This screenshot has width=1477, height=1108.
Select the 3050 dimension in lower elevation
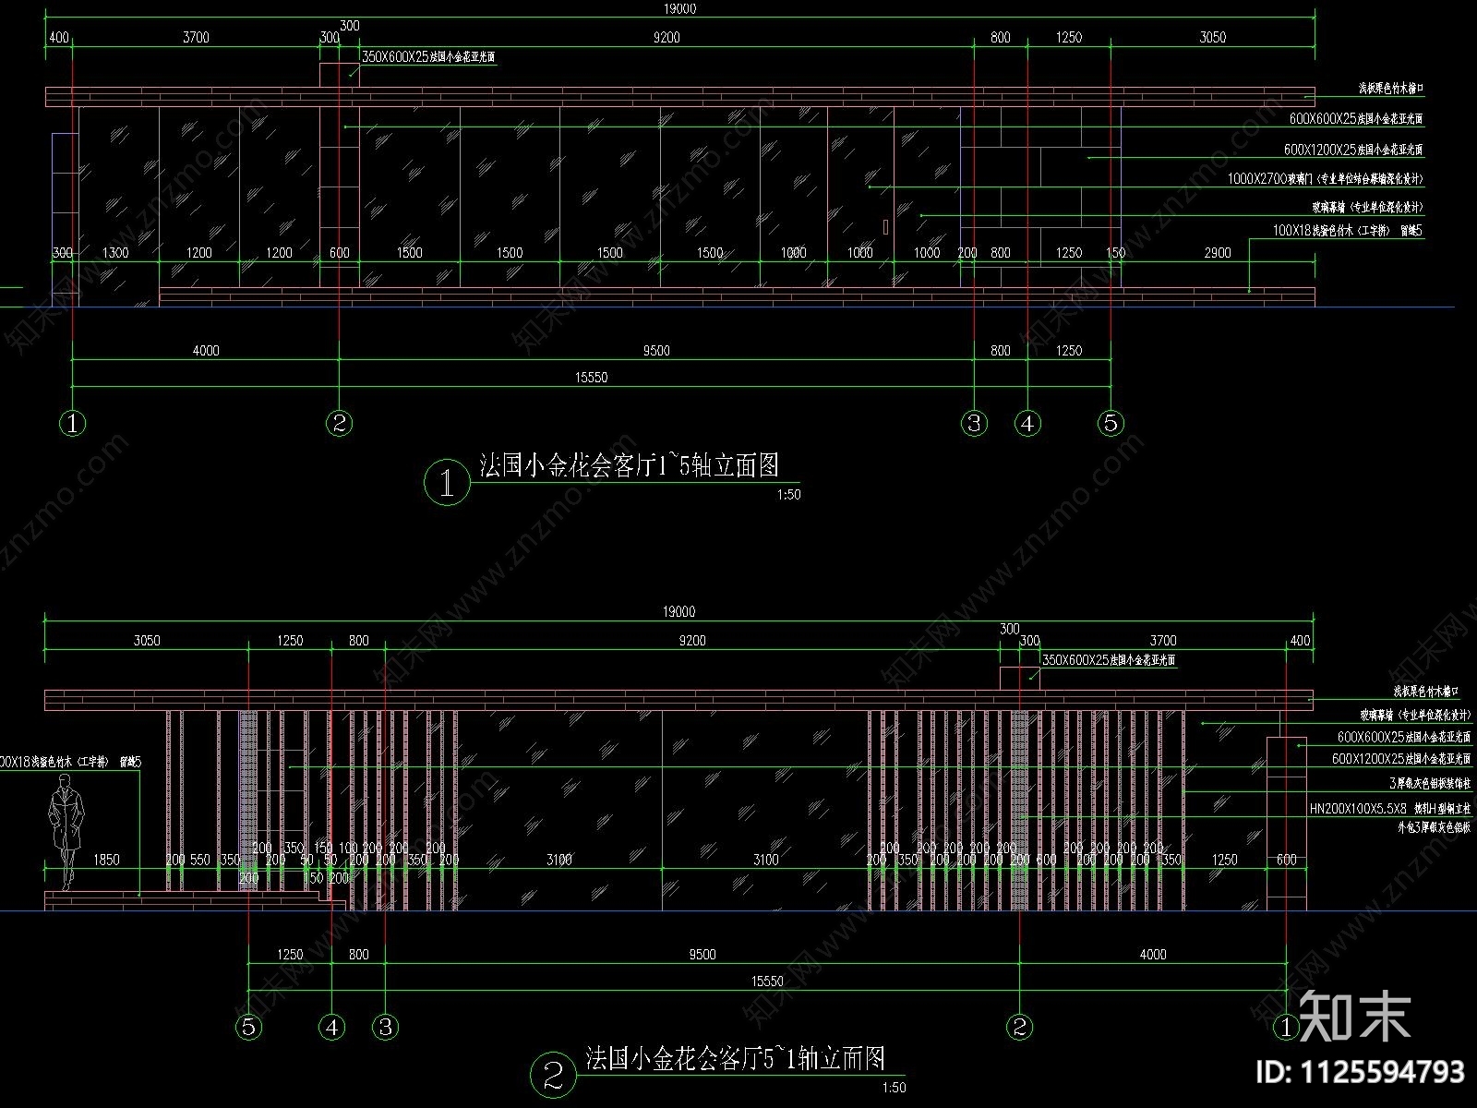(x=147, y=641)
